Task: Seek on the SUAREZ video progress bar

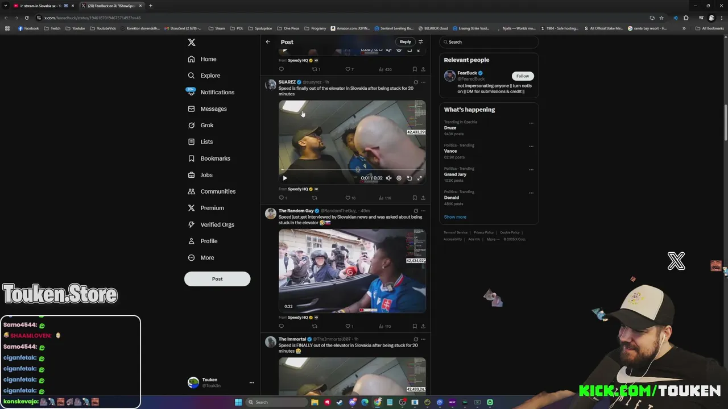Action: [352, 170]
